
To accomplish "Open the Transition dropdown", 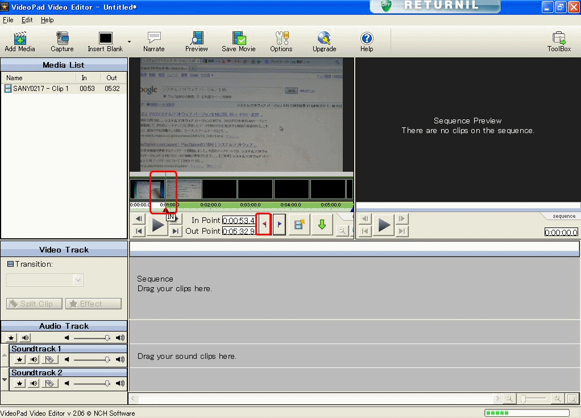I will coord(45,280).
